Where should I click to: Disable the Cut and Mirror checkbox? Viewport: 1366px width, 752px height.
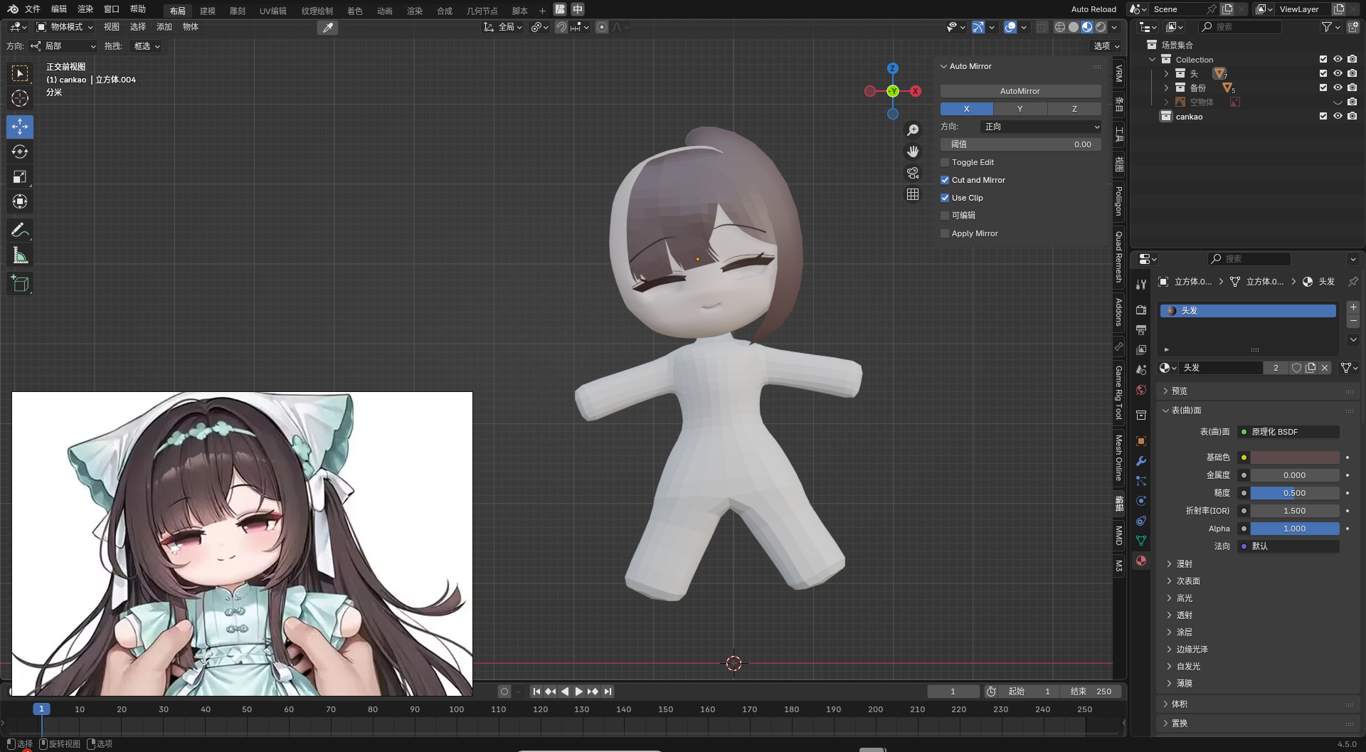pos(945,180)
